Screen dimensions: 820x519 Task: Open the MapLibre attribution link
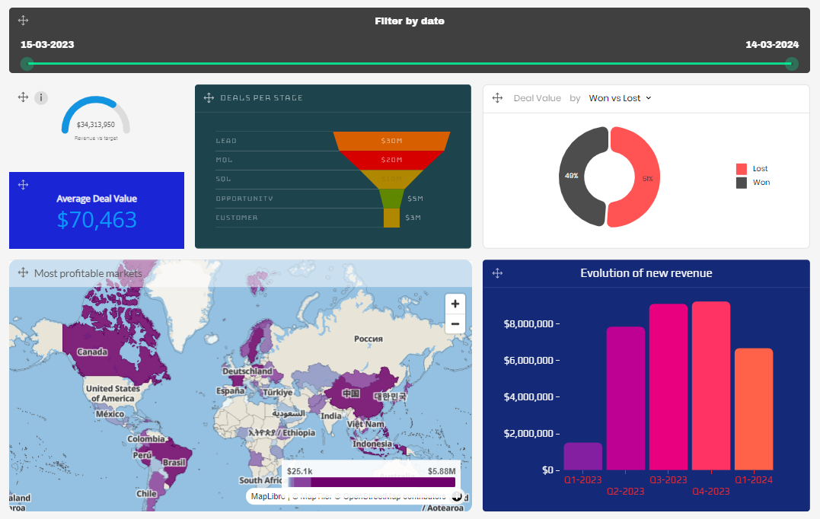pyautogui.click(x=267, y=496)
